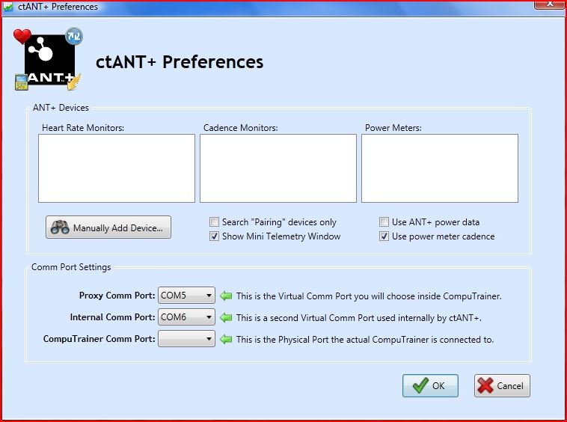Viewport: 567px width, 422px height.
Task: Toggle Use power meter cadence checkbox
Action: tap(384, 236)
